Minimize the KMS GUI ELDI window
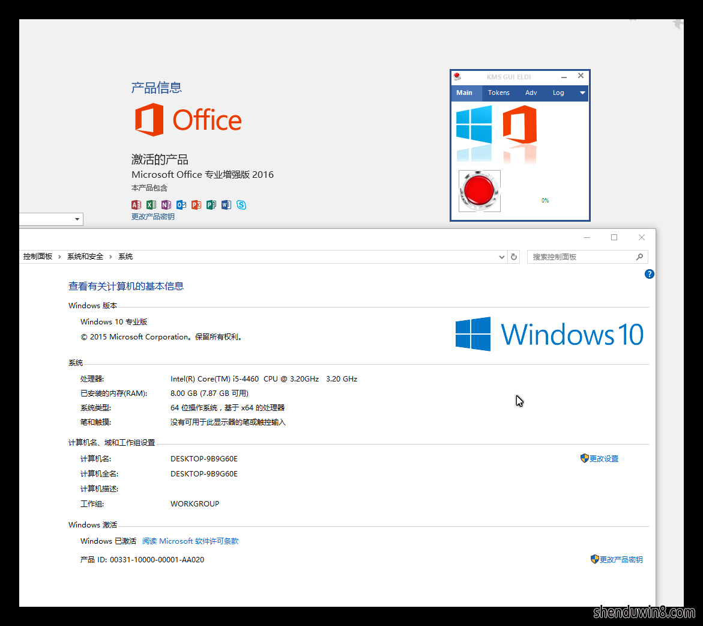703x626 pixels. point(564,77)
